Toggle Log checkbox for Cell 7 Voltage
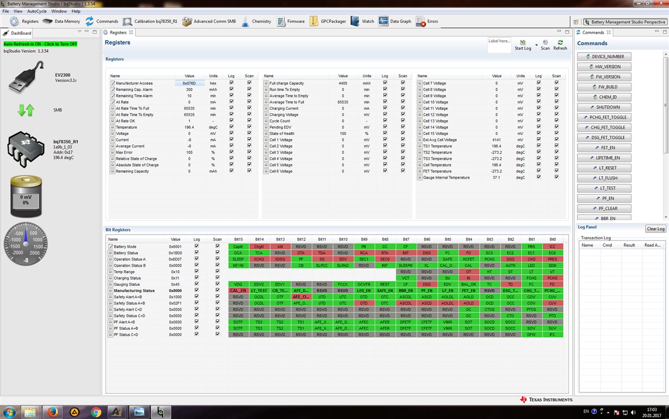This screenshot has height=419, width=669. (x=538, y=83)
